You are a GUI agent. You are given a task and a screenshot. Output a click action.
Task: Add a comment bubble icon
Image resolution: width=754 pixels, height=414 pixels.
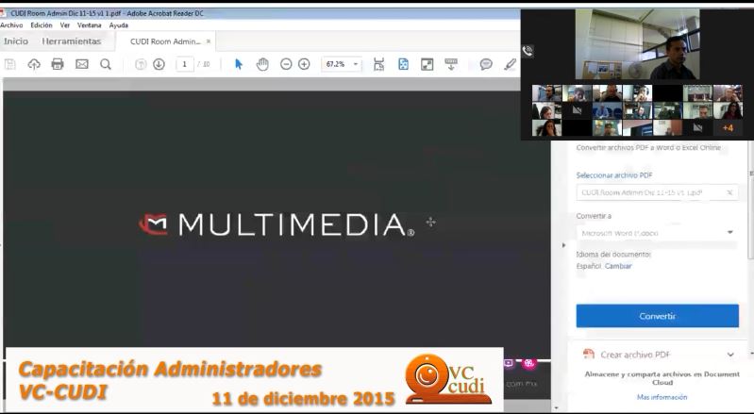click(486, 64)
